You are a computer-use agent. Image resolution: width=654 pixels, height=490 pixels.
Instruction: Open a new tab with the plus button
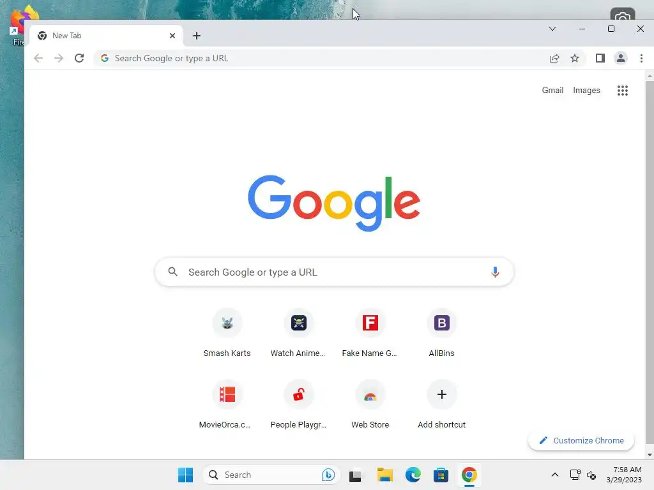197,36
